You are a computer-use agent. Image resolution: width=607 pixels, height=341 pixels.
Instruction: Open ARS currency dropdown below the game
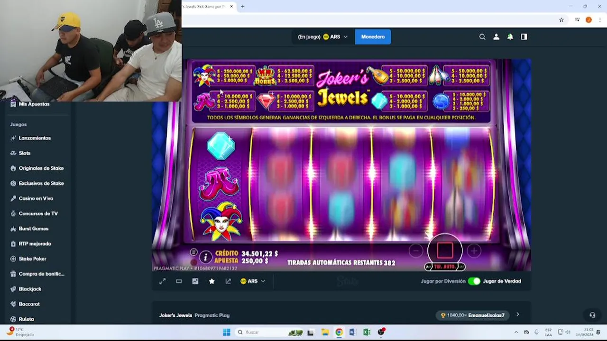pos(253,281)
